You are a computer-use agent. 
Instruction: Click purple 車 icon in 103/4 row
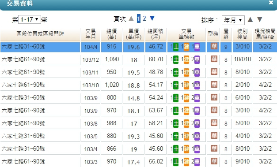(197, 149)
